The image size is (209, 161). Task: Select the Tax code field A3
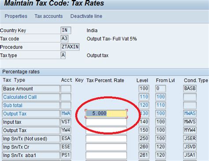64,39
